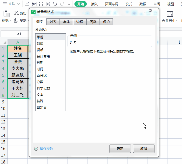Expand the quick access toolbar dropdown arrow
This screenshot has width=182, height=164.
(69, 4)
